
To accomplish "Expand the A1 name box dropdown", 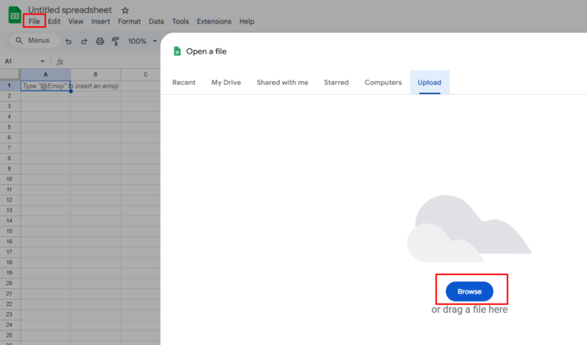I will [43, 61].
